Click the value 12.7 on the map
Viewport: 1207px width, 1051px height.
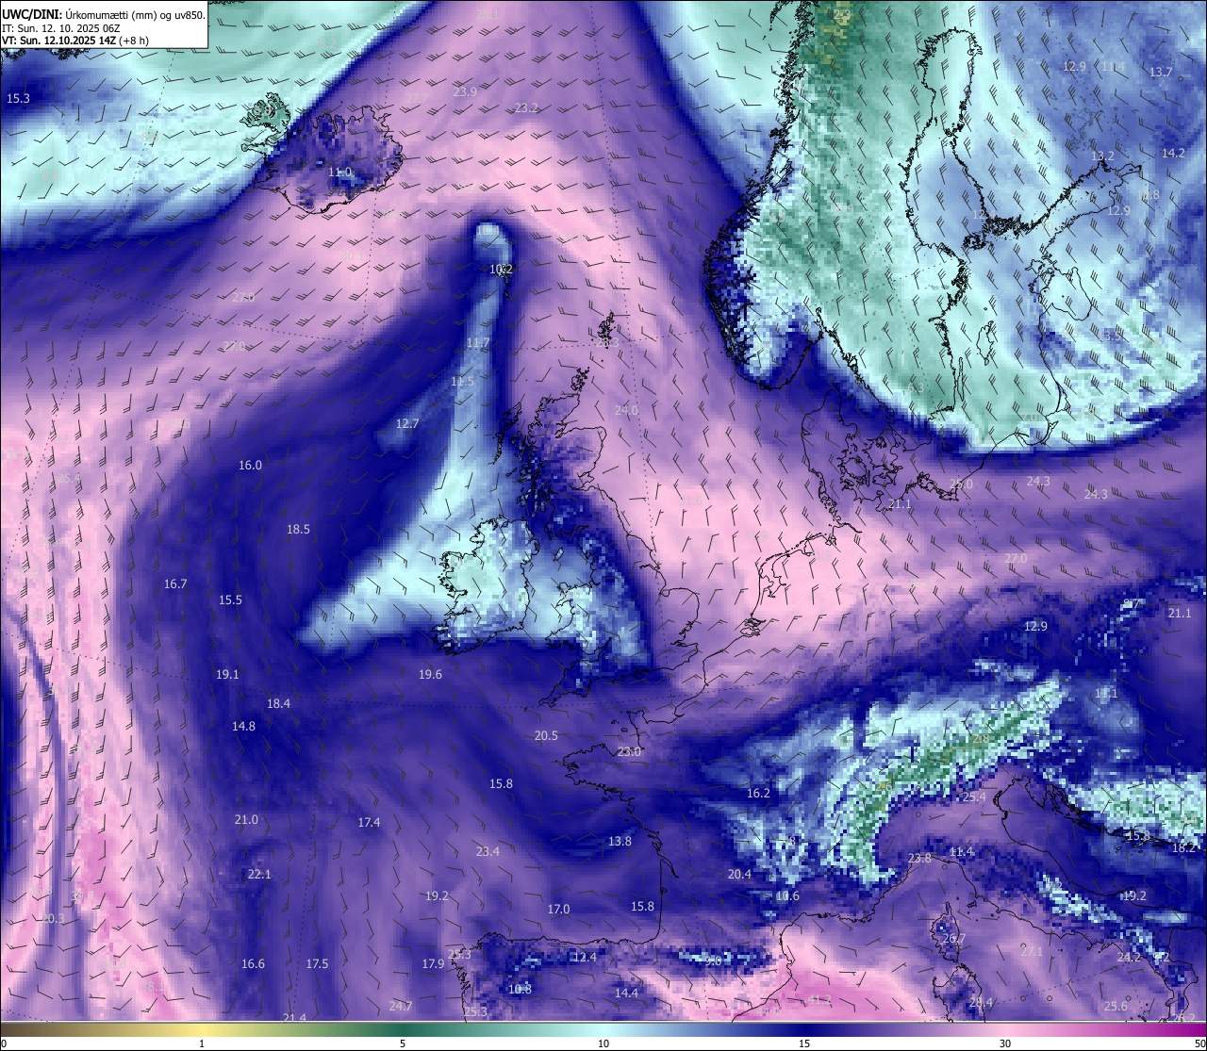coord(407,424)
